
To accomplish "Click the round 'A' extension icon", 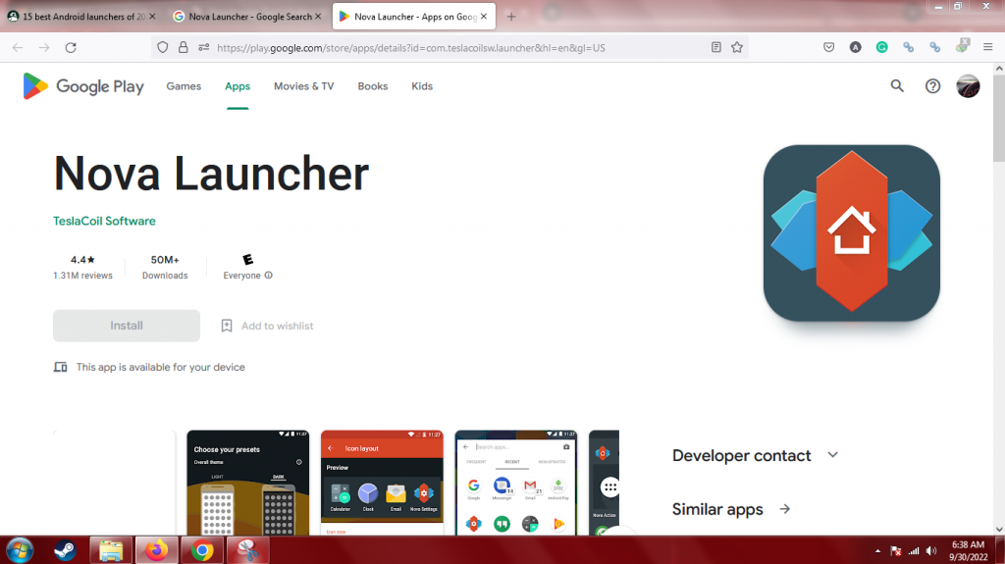I will 855,47.
